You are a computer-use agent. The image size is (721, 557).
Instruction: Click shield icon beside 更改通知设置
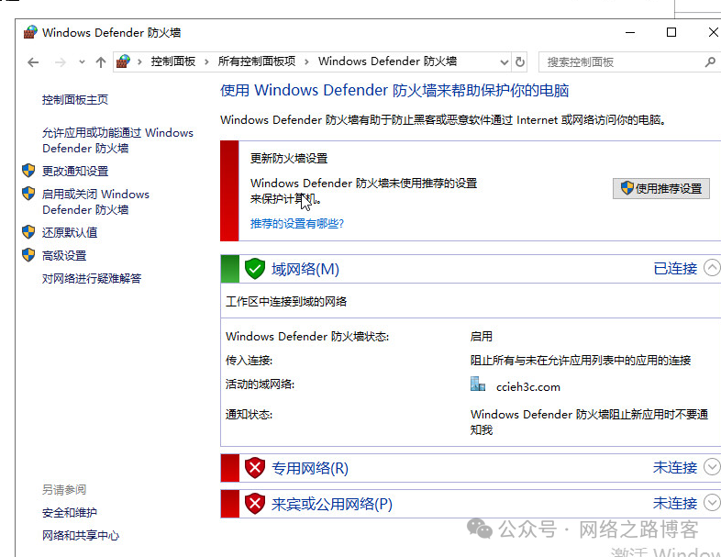pyautogui.click(x=28, y=171)
